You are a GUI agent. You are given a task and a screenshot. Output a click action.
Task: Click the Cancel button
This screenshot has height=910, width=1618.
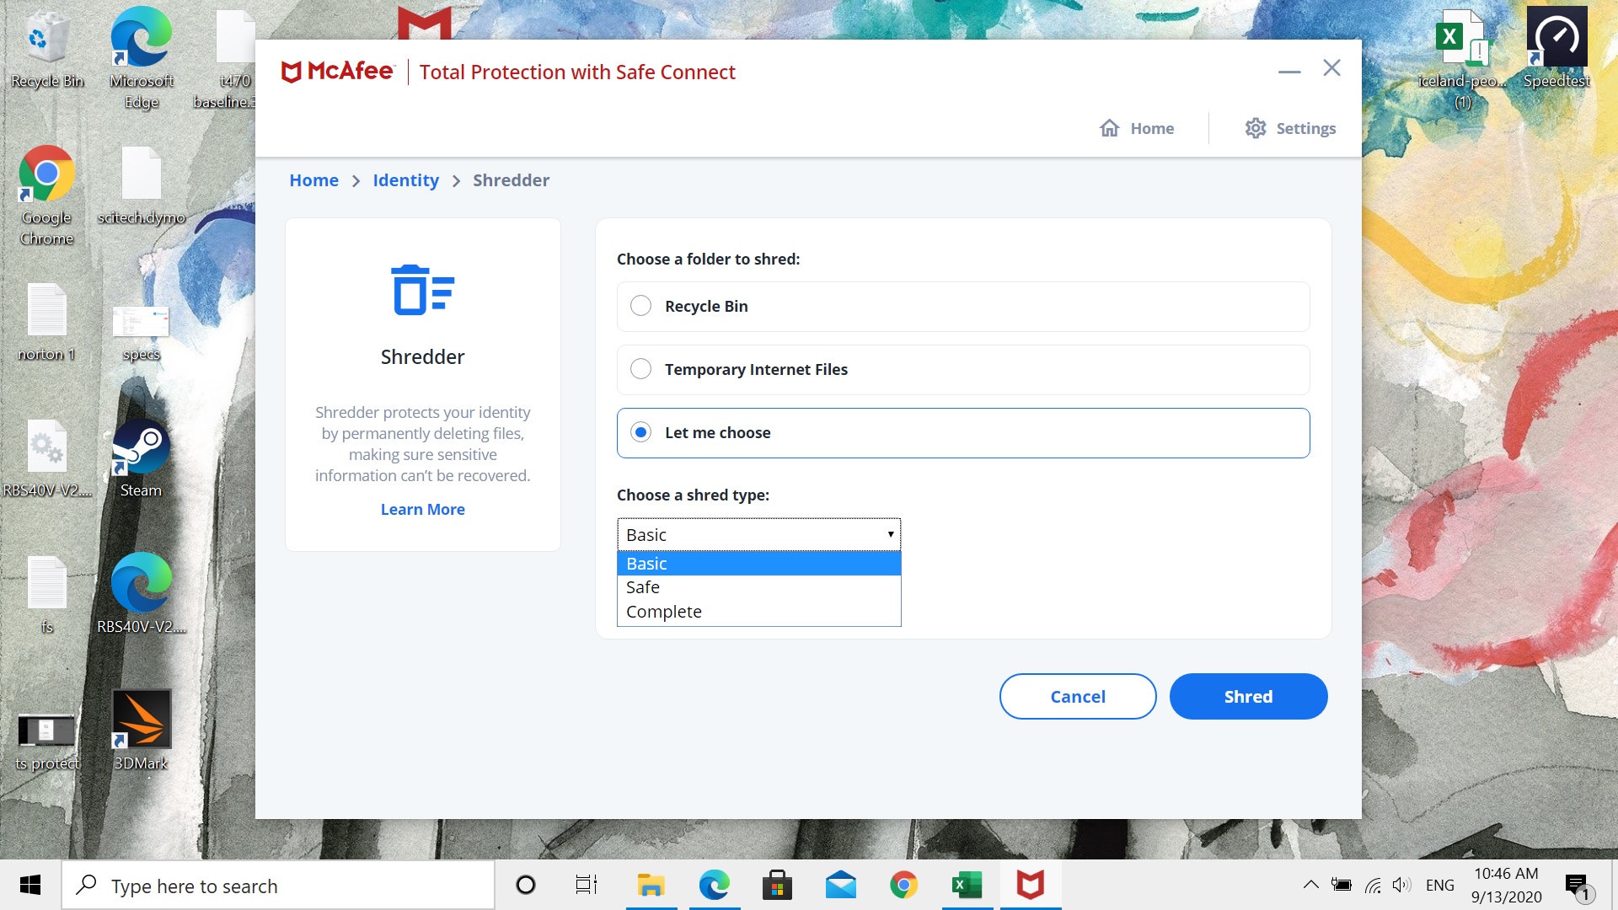pos(1078,695)
